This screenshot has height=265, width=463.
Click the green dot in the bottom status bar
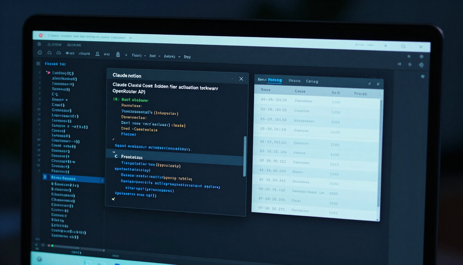pyautogui.click(x=52, y=246)
